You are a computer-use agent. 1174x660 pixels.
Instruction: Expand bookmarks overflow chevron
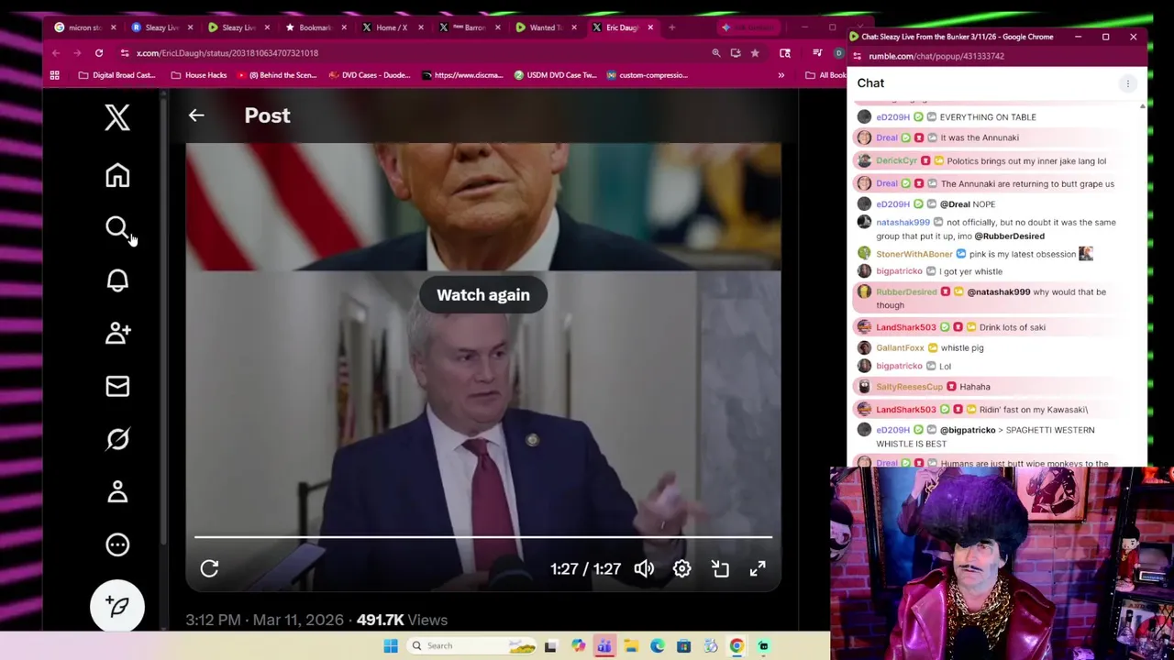tap(781, 75)
